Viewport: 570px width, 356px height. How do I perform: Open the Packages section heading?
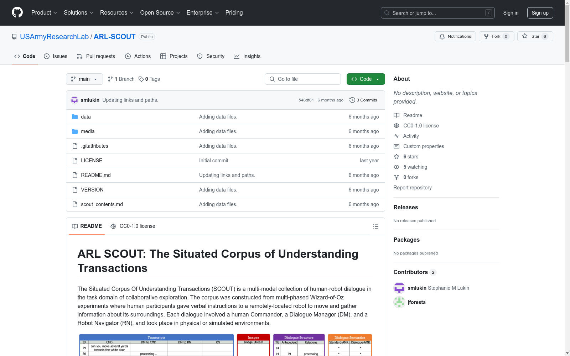[x=406, y=240]
